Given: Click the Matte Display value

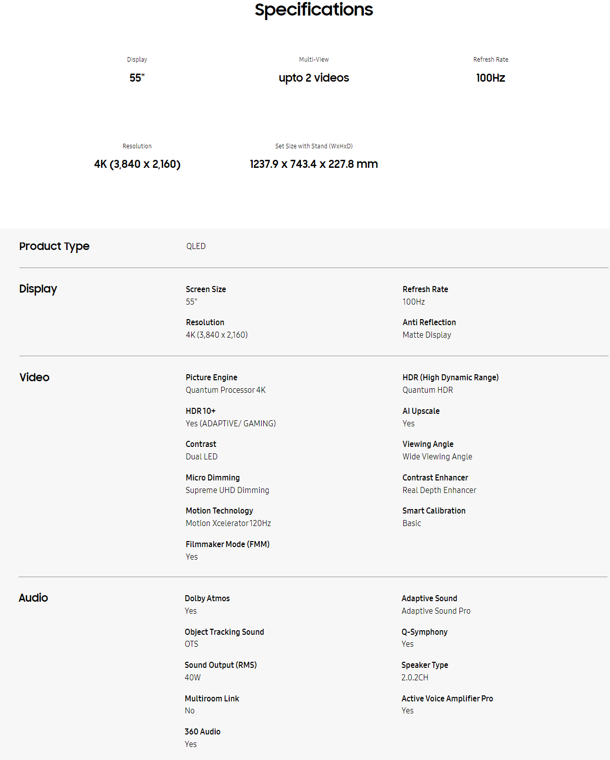Looking at the screenshot, I should (x=426, y=335).
